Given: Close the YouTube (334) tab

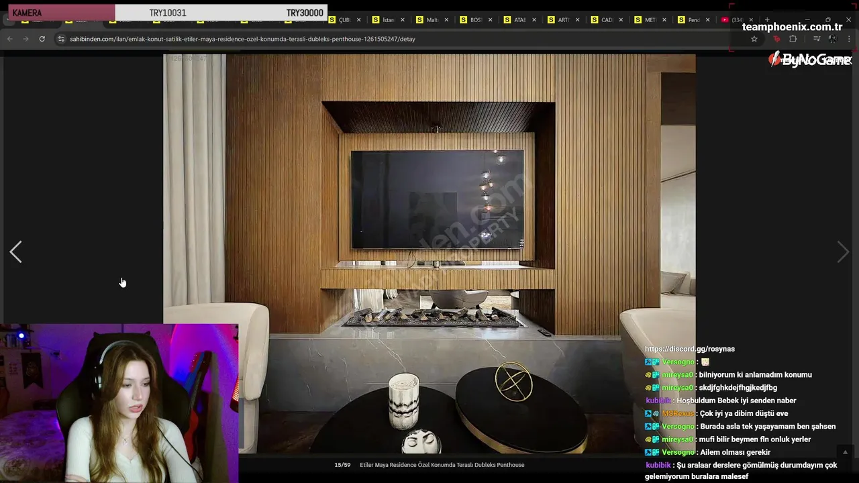Looking at the screenshot, I should coord(751,20).
